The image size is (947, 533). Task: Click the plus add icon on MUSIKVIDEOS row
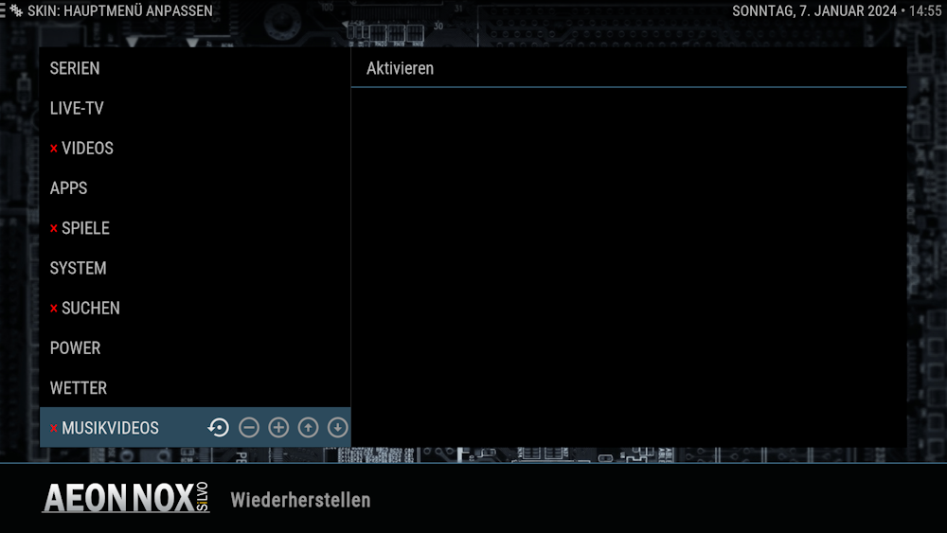pos(278,427)
